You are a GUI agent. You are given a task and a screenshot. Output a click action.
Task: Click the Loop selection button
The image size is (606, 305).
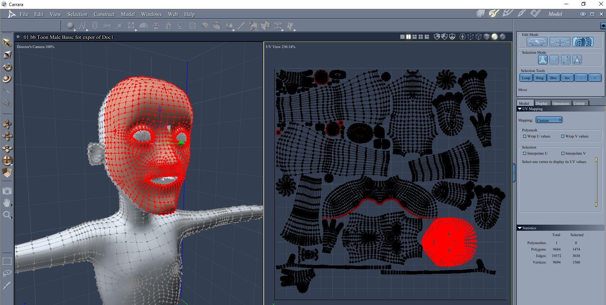click(526, 78)
